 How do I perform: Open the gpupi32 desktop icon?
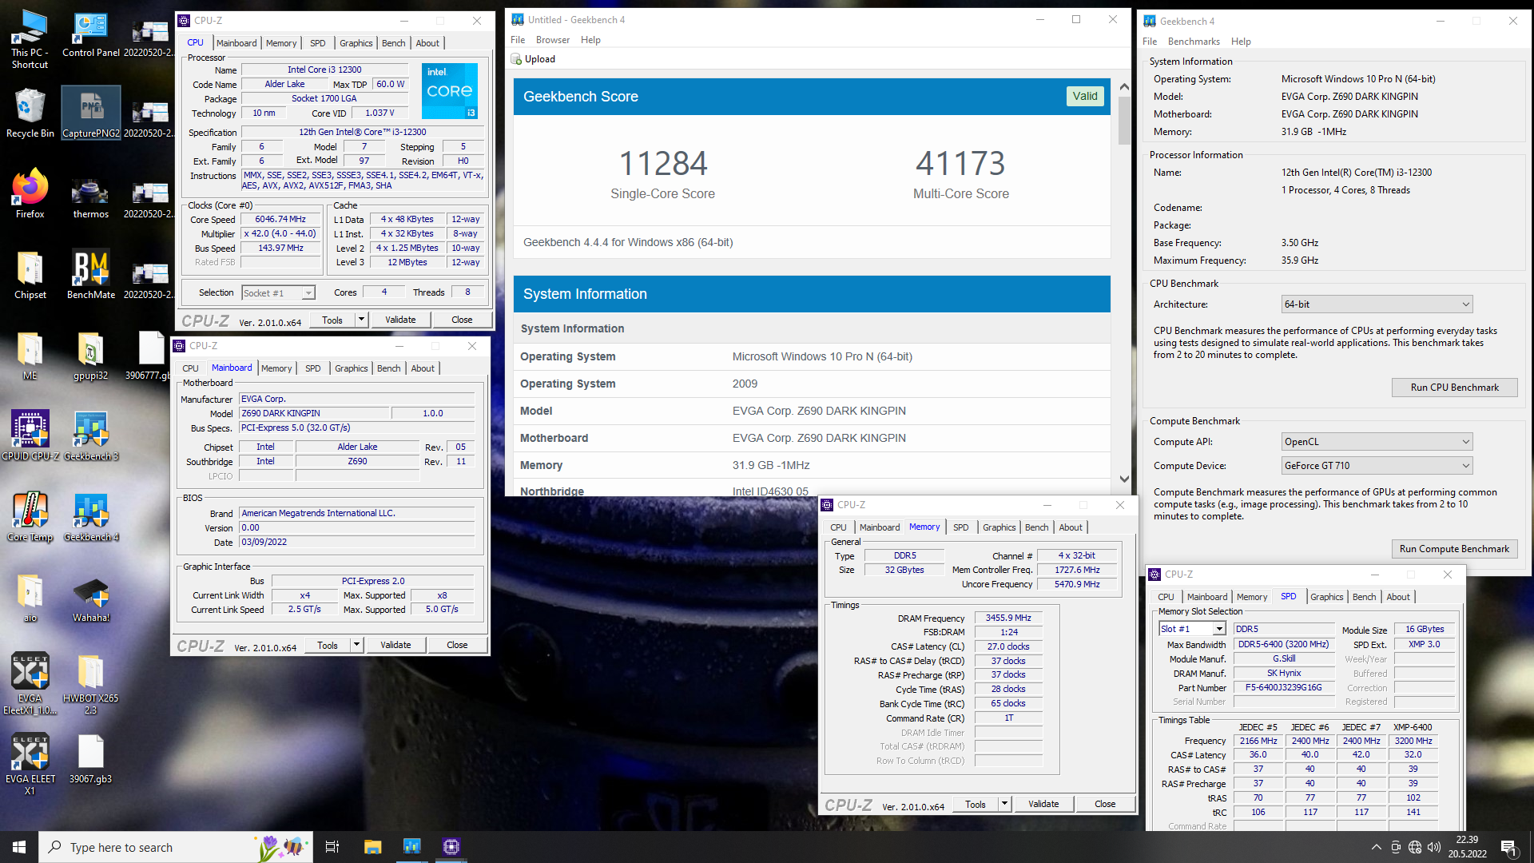tap(90, 356)
